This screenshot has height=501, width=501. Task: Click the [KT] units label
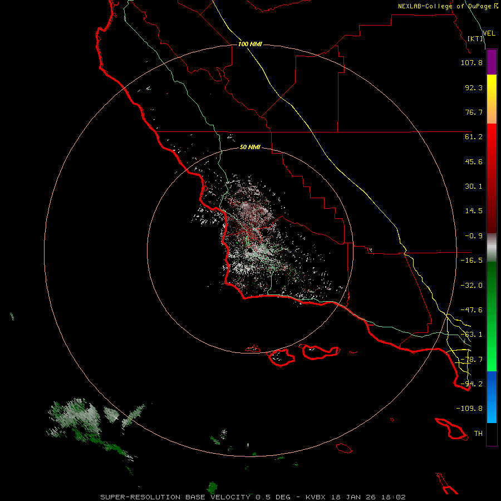click(475, 38)
